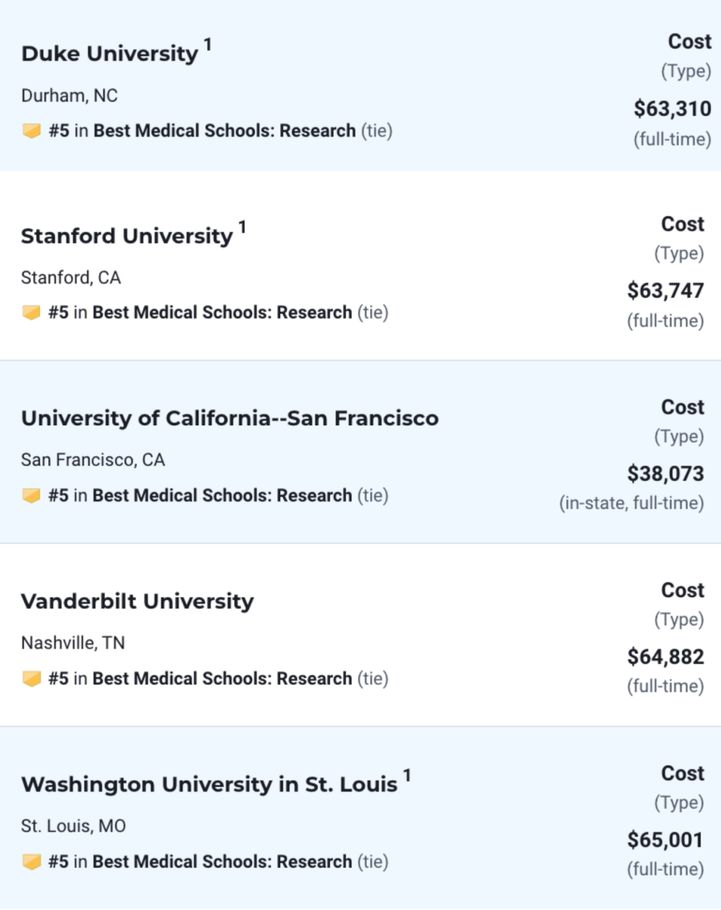Click the footnote superscript 1 next to Duke University

(207, 45)
